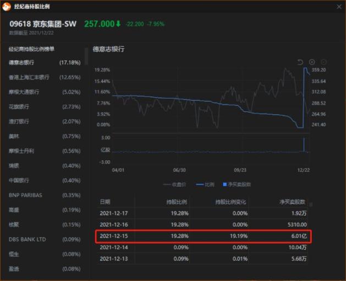Zoom out the chart with the dimmed circle icon
346x281 pixels.
click(x=323, y=62)
